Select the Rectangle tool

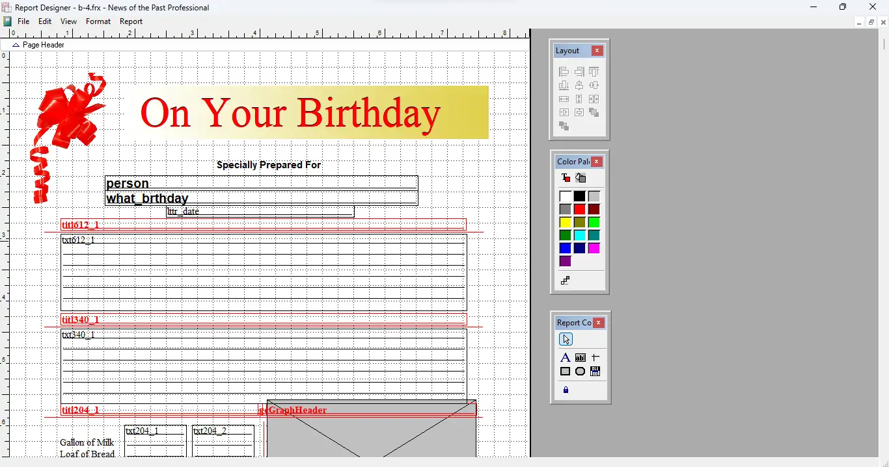point(565,372)
